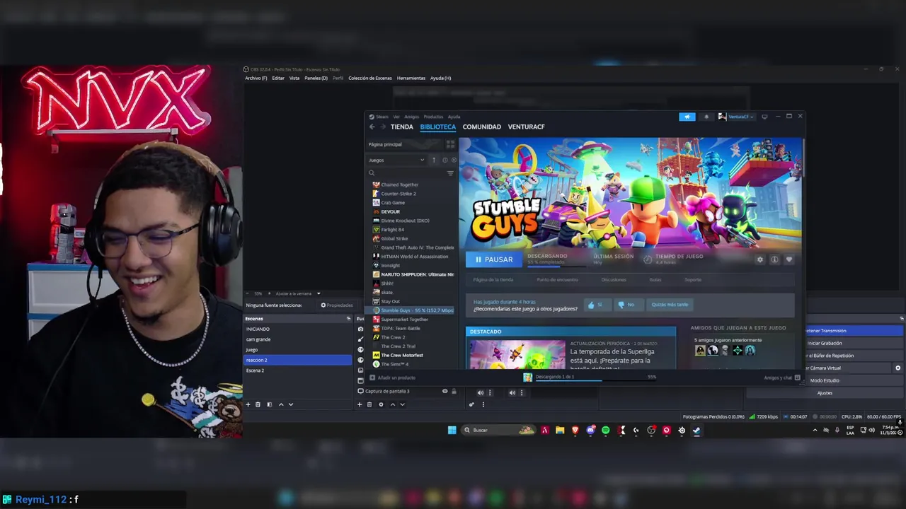Open first mixer channel three-dot menu
906x509 pixels.
(490, 392)
